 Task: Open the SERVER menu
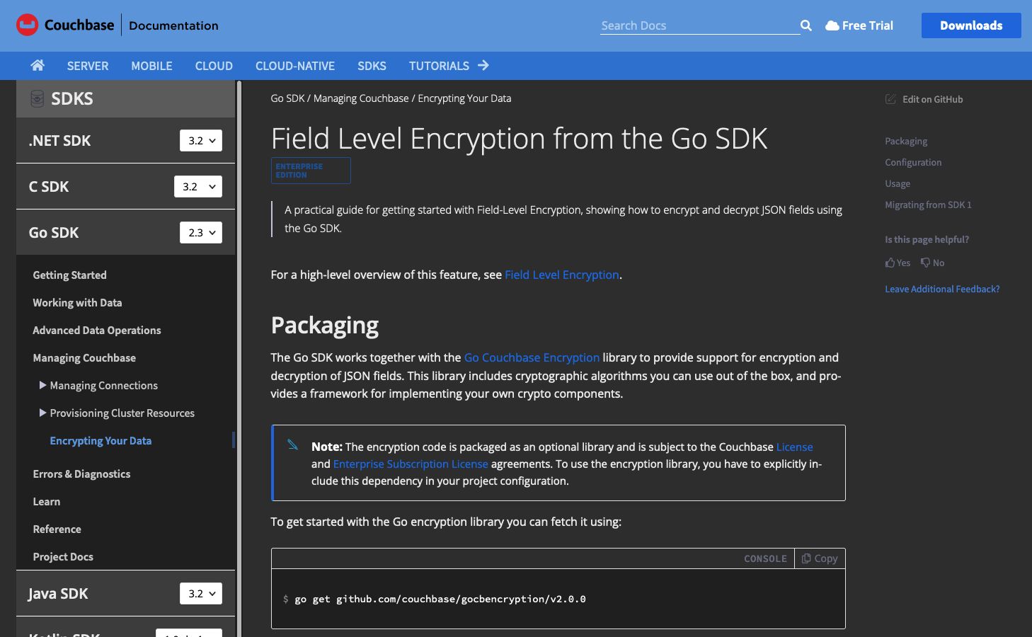point(88,66)
